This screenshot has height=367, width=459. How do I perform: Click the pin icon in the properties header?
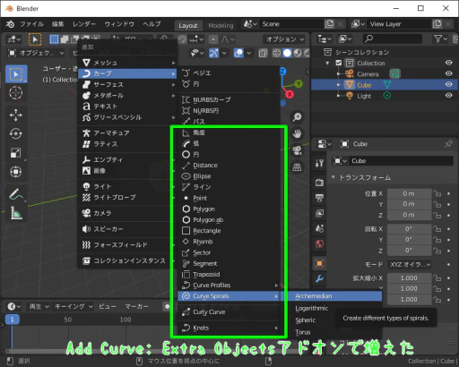pos(448,144)
